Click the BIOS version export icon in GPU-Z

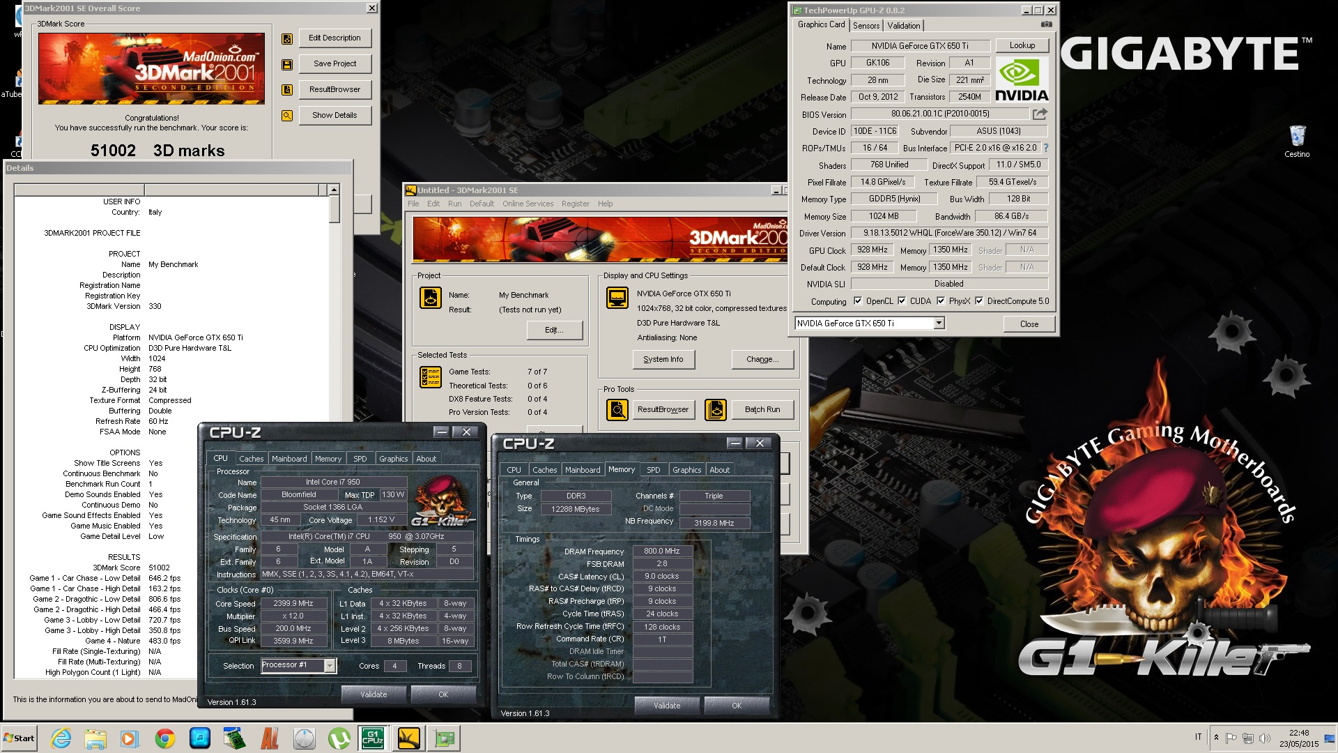[x=1040, y=114]
